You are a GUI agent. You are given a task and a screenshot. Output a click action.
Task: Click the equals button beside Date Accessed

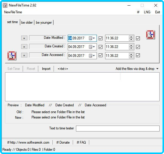pyautogui.click(x=24, y=55)
